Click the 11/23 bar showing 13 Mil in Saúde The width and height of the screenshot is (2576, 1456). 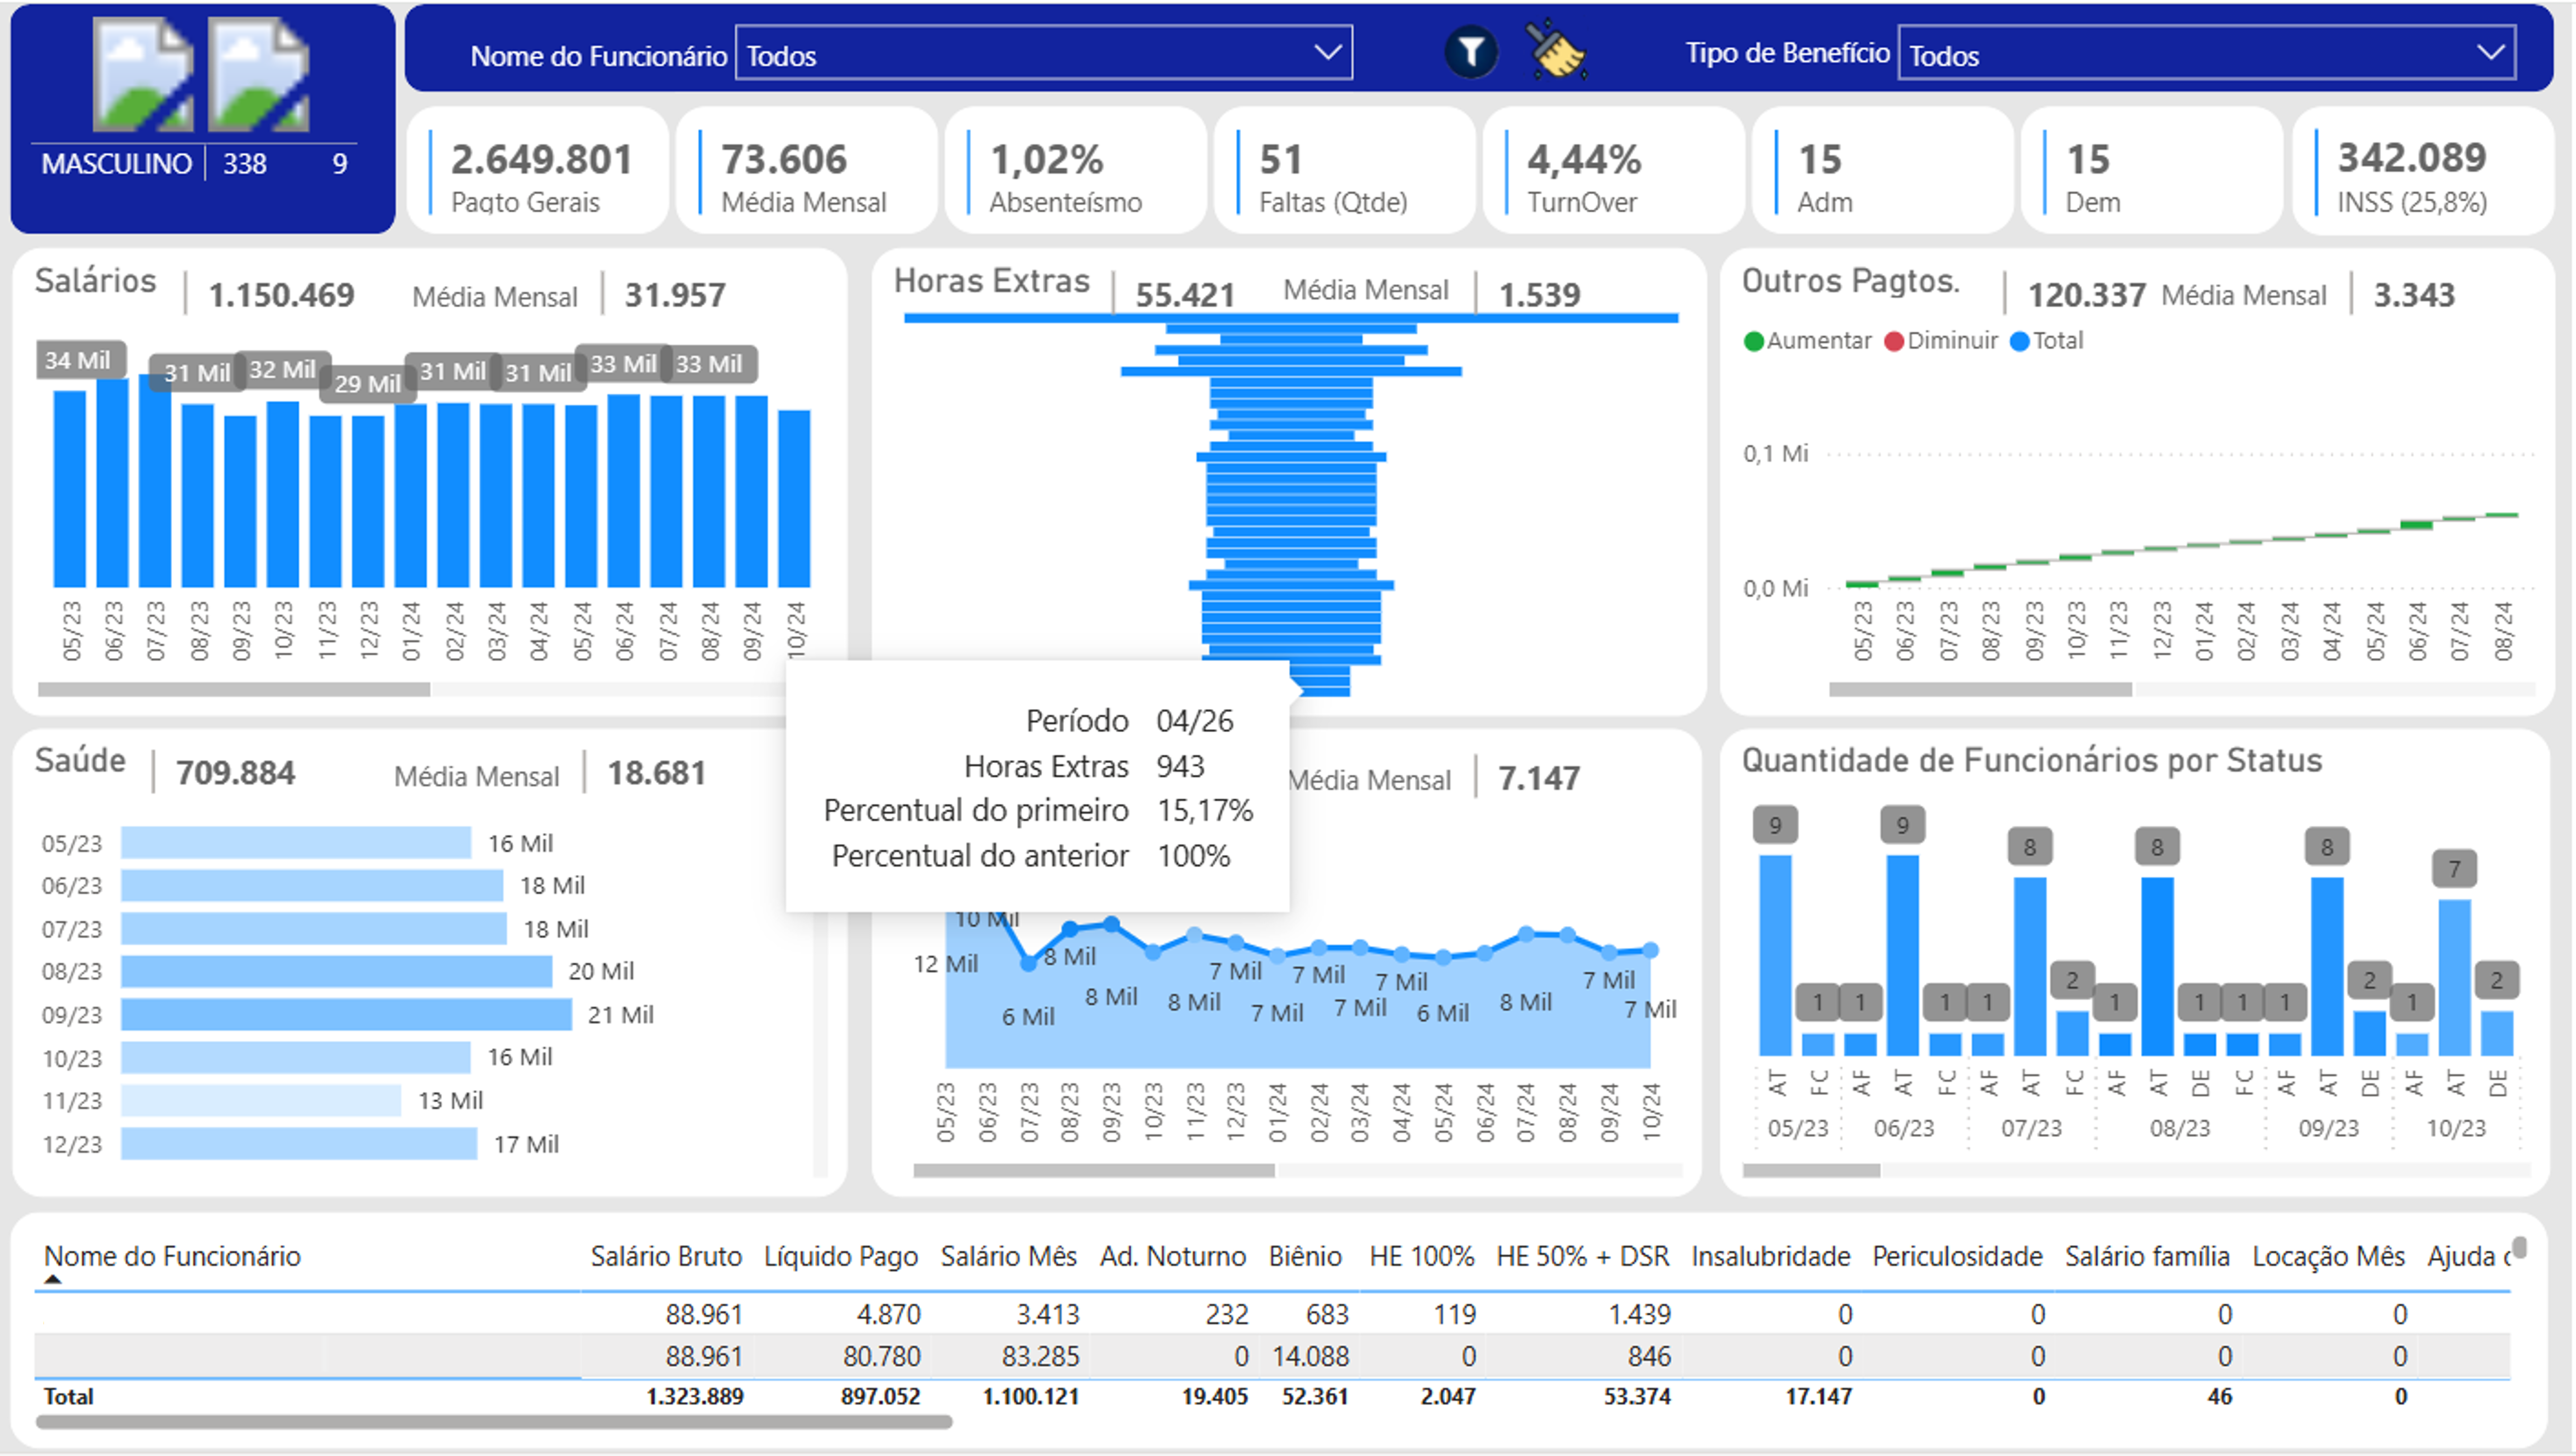tap(261, 1100)
